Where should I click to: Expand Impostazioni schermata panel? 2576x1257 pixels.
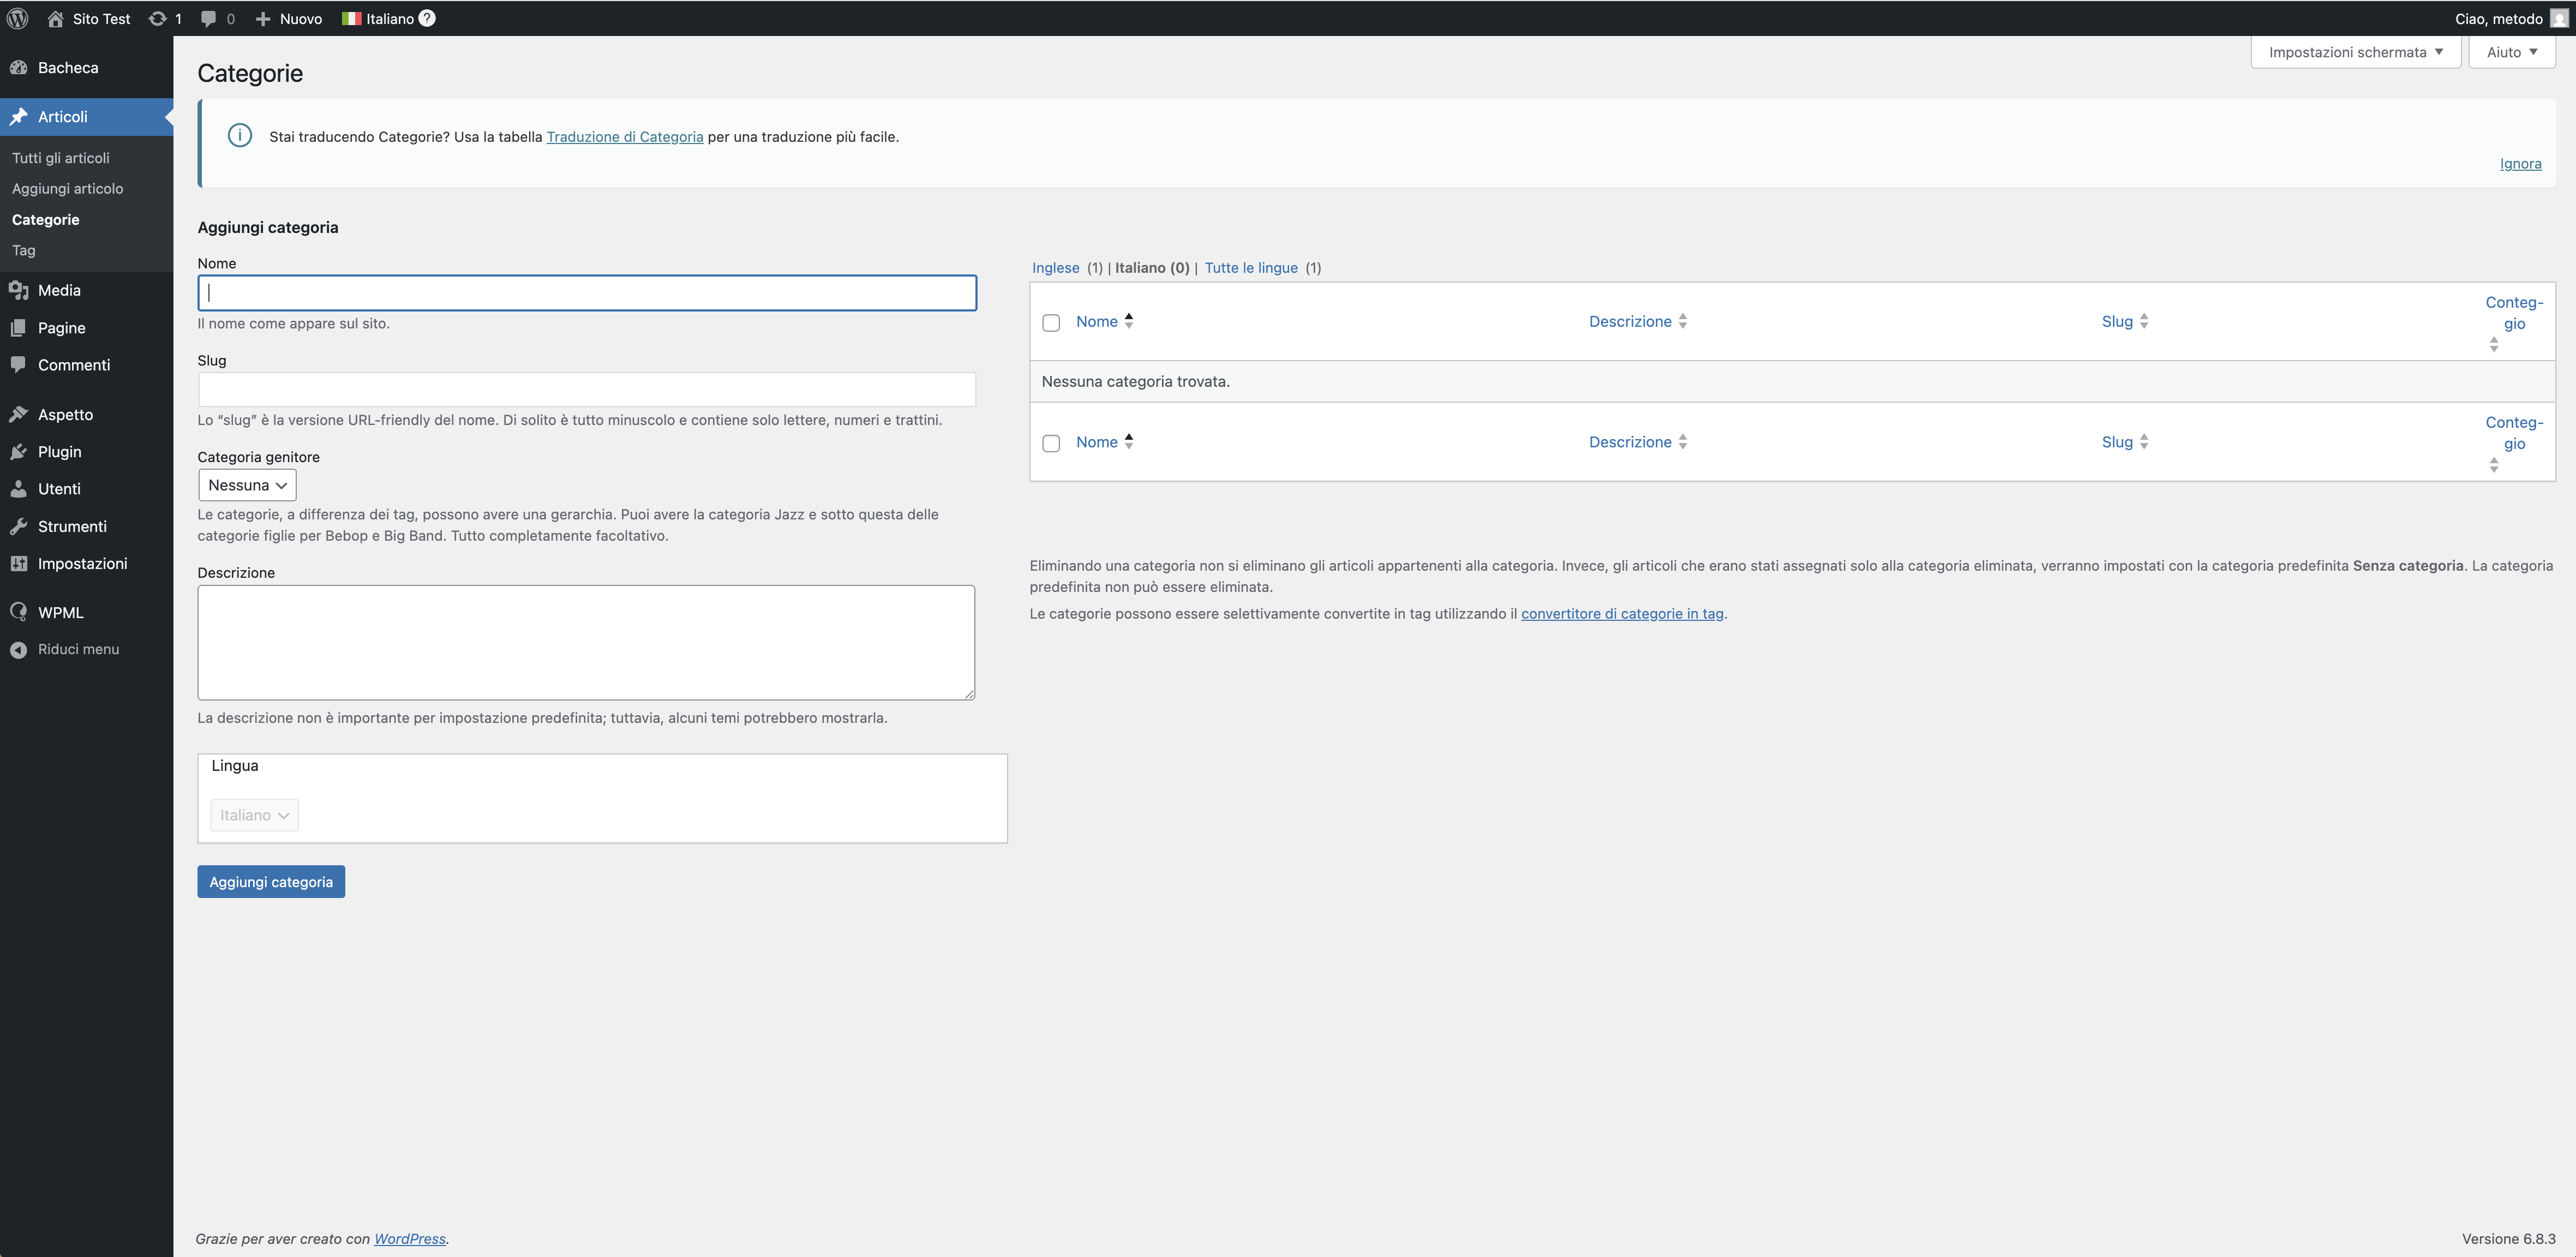(x=2355, y=52)
